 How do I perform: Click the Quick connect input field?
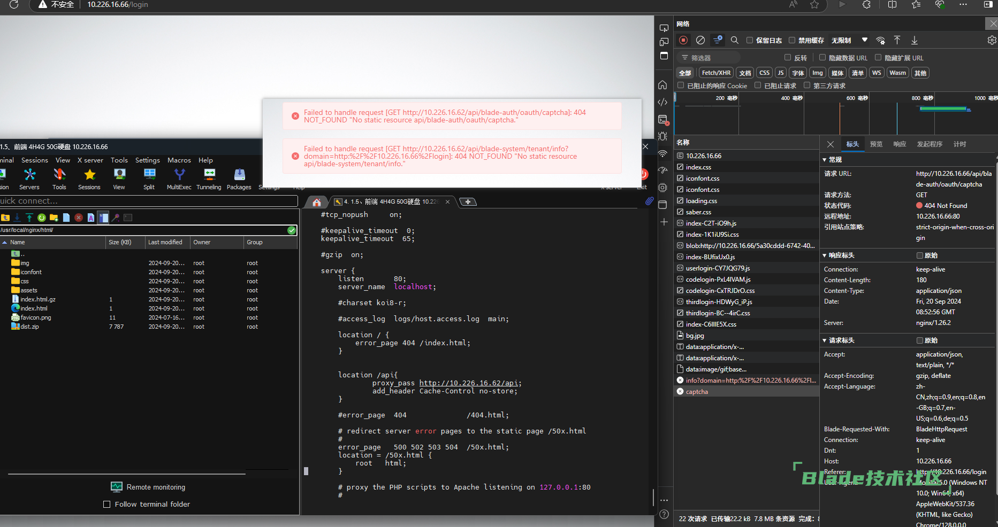tap(149, 201)
